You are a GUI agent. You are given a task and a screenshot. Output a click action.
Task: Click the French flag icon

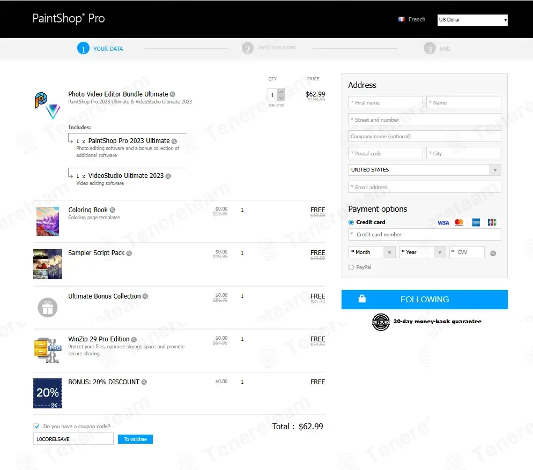(x=402, y=19)
